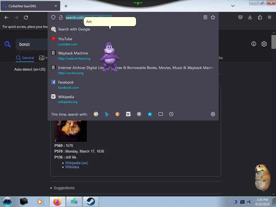Go back with the browser back arrow

pos(6,18)
